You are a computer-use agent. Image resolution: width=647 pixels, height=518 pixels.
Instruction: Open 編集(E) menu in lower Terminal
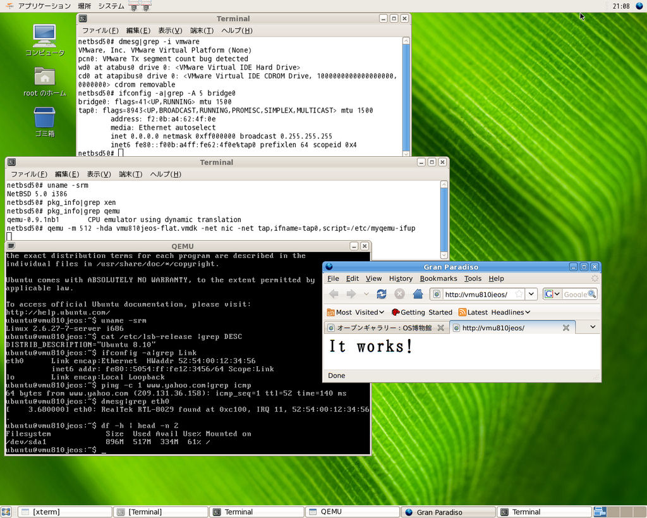pos(67,174)
